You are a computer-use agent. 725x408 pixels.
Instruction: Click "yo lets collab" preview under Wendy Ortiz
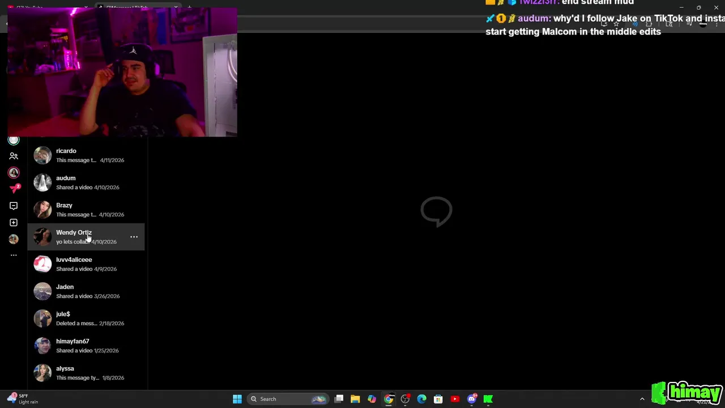click(72, 242)
